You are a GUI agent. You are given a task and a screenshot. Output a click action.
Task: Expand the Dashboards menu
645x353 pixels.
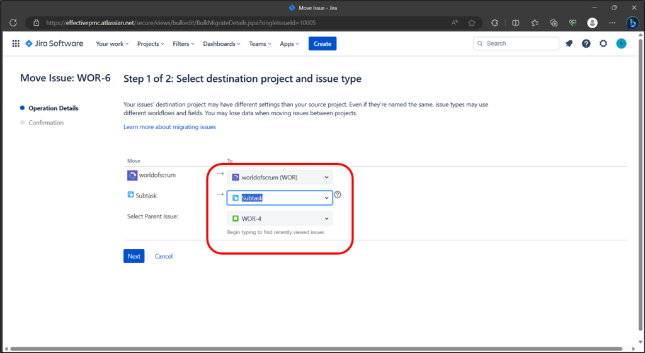point(222,44)
